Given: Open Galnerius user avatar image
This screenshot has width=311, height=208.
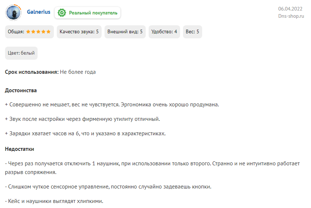Looking at the screenshot, I should (13, 13).
